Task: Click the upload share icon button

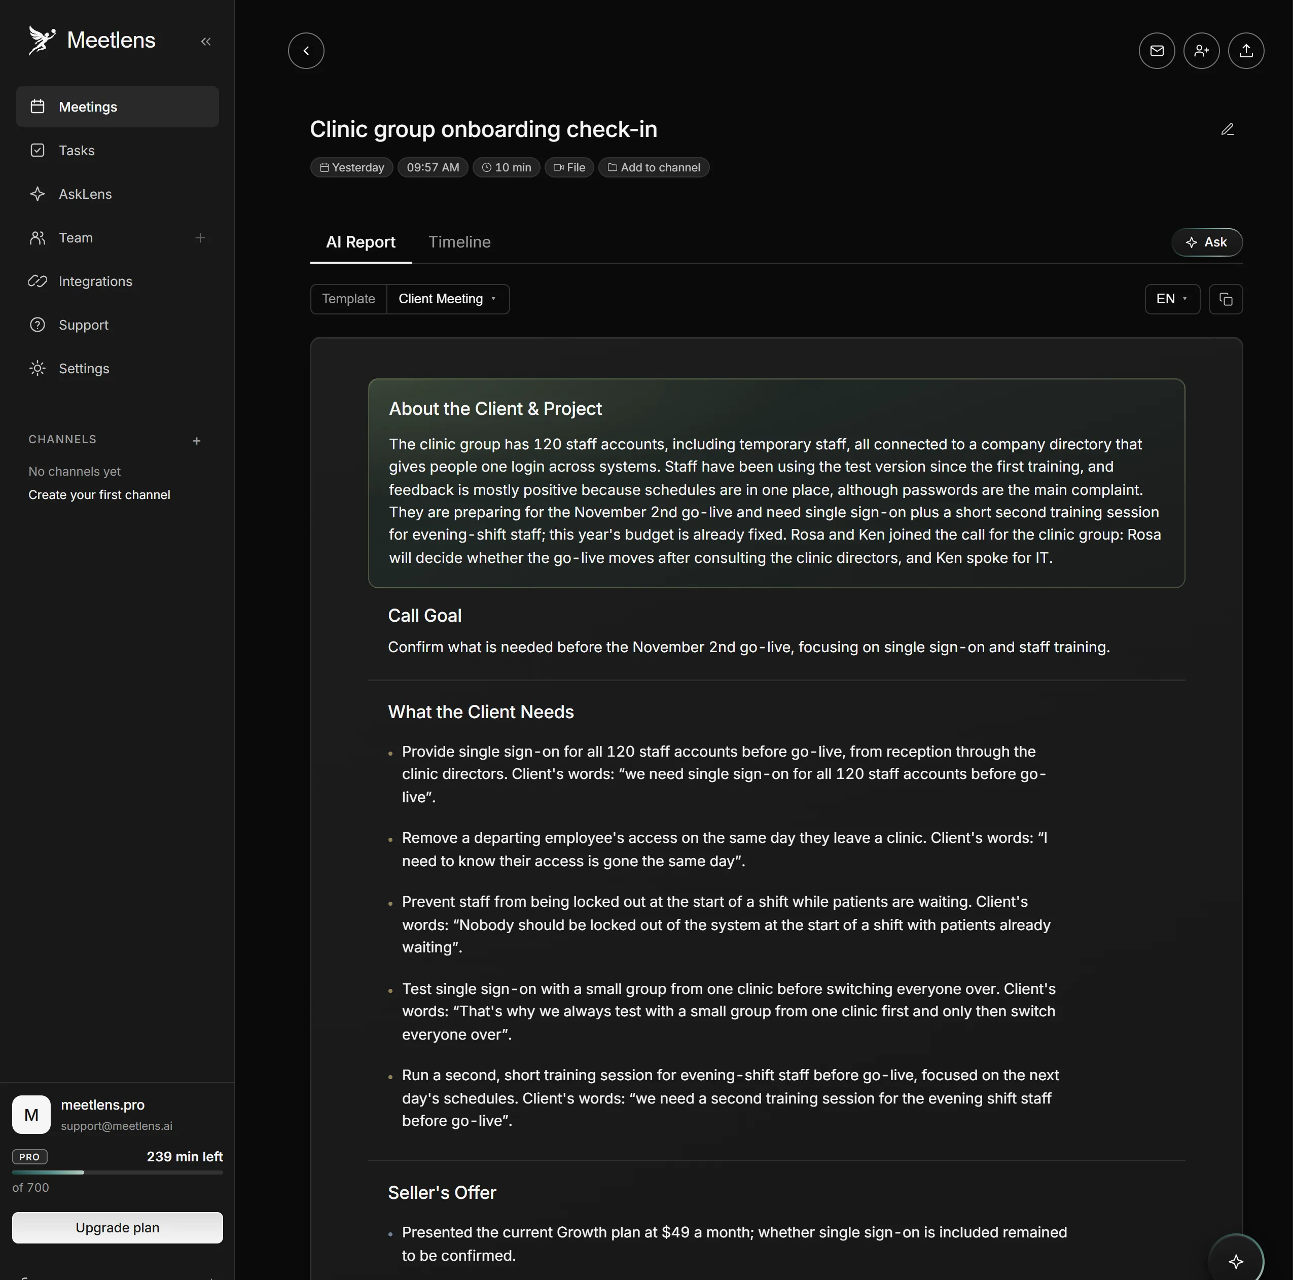Action: tap(1246, 51)
